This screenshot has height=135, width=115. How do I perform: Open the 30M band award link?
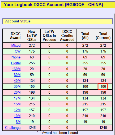[17, 86]
